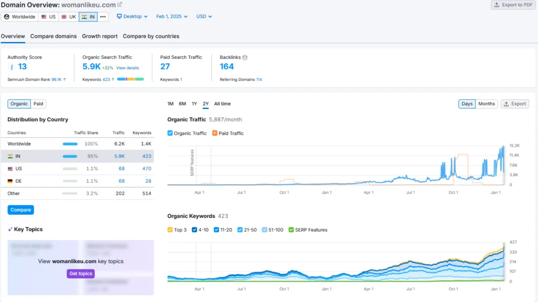
Task: Click the India flag icon in the database bar
Action: (x=85, y=16)
